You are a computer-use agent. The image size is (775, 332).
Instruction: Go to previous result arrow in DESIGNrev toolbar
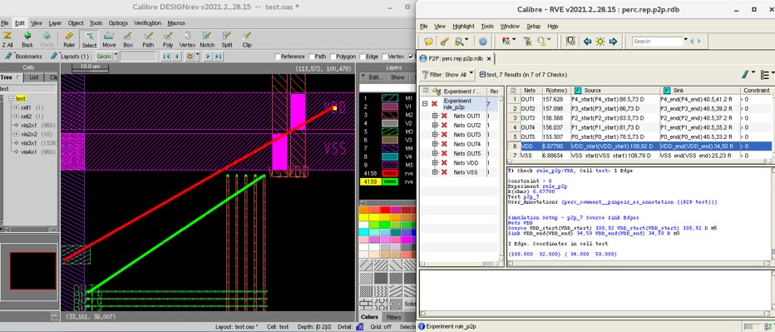(177, 57)
